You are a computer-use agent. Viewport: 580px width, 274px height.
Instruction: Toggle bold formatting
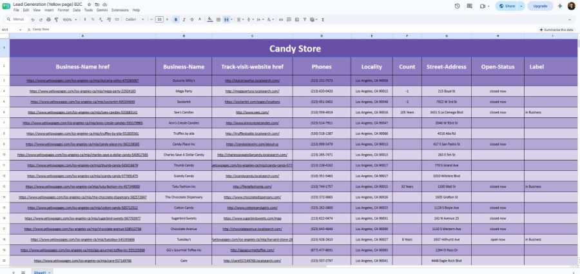click(x=176, y=19)
